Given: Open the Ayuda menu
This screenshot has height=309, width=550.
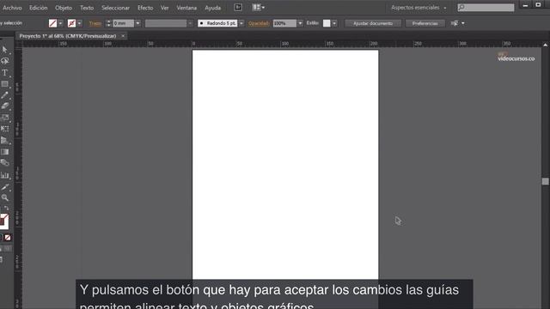Looking at the screenshot, I should (x=212, y=8).
